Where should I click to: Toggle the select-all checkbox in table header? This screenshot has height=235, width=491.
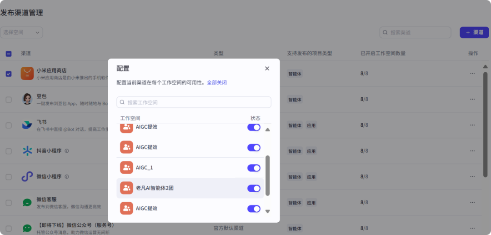pos(9,54)
